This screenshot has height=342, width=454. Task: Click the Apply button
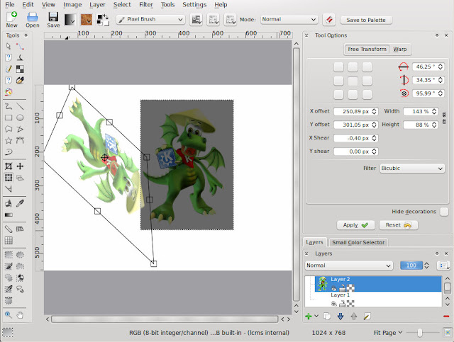point(355,225)
